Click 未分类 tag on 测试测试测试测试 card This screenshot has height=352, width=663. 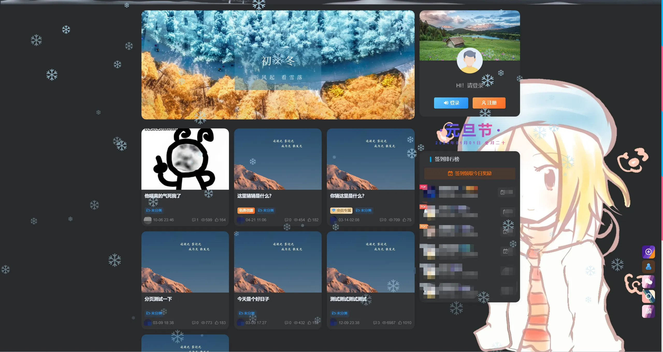point(340,313)
